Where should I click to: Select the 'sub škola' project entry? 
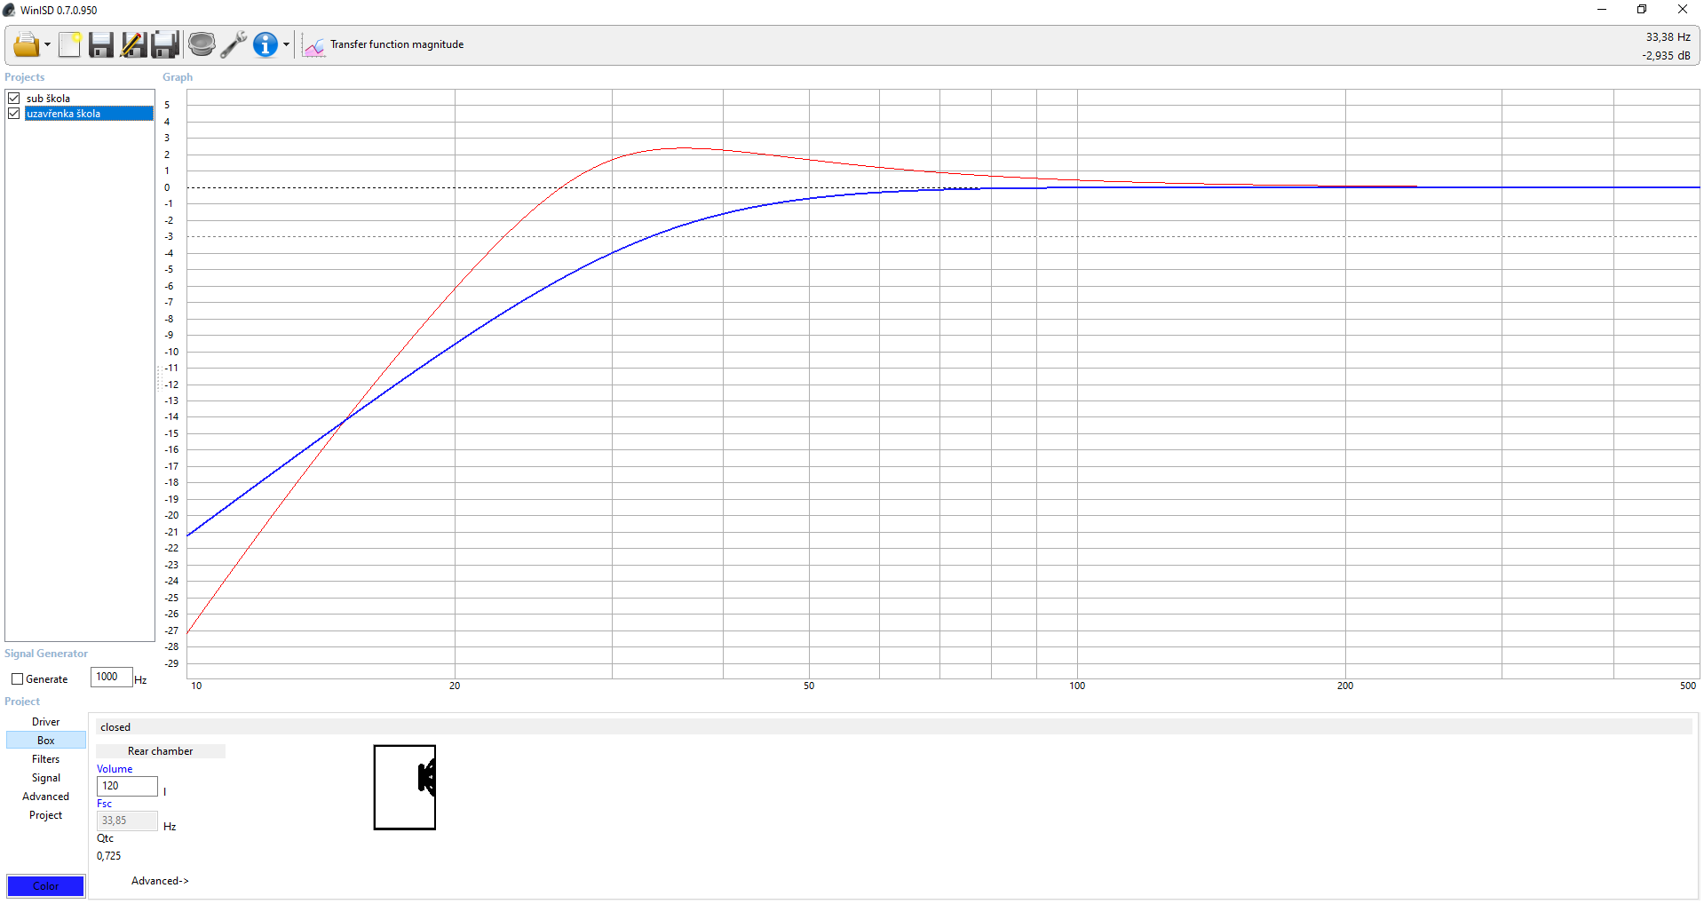(48, 99)
